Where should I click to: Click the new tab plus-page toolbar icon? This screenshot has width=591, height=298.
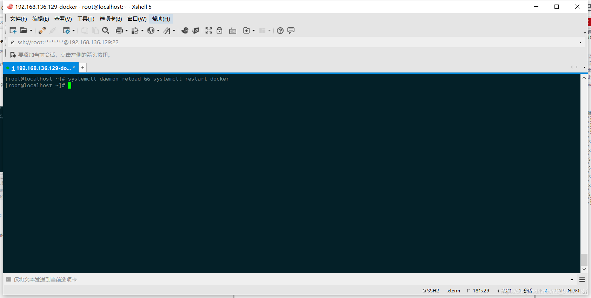click(x=246, y=30)
